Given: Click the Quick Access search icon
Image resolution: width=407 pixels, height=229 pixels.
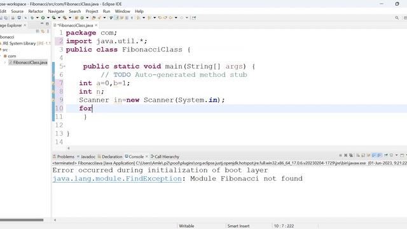Looking at the screenshot, I should point(397,18).
